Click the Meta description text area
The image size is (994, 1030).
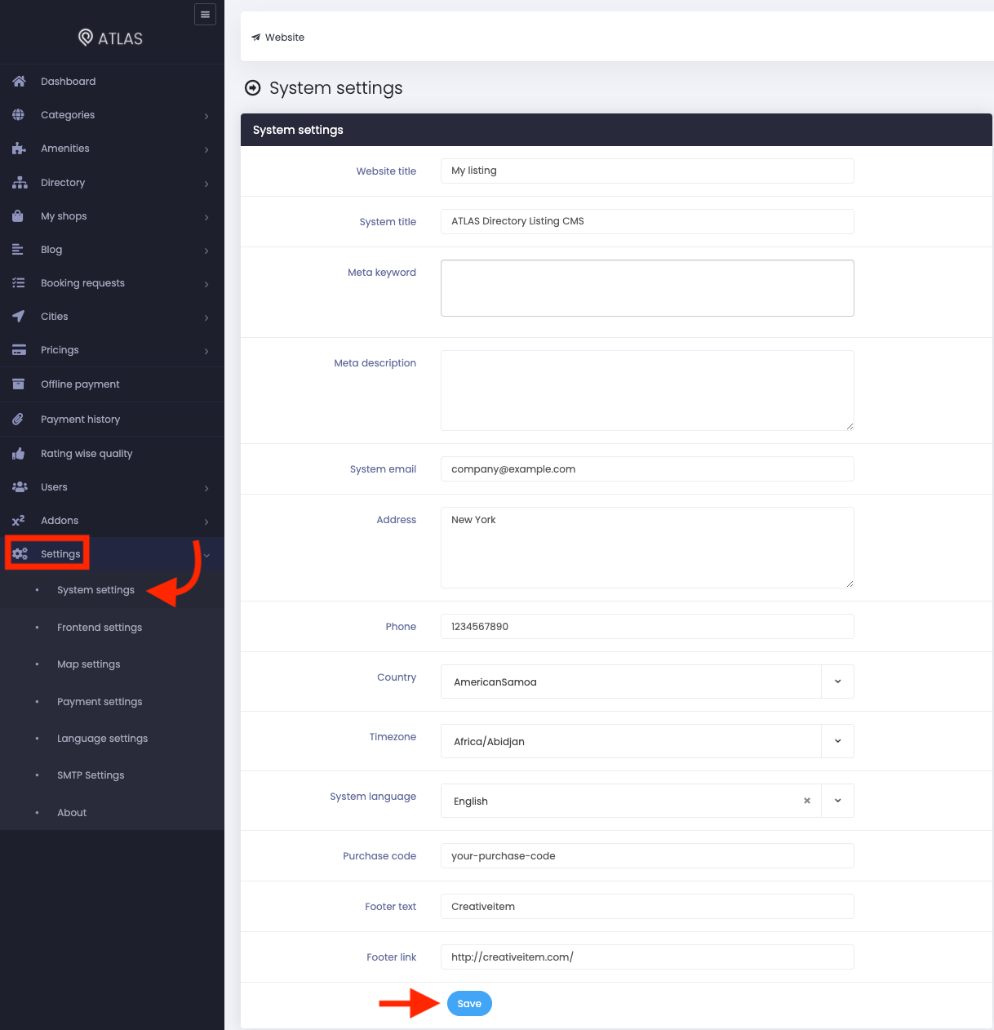(x=647, y=390)
